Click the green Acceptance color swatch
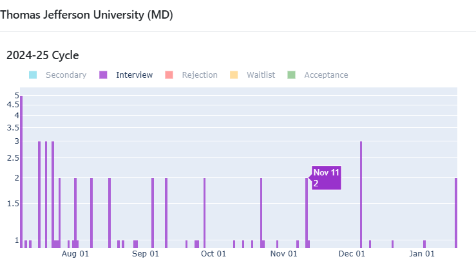The image size is (476, 259). click(291, 75)
